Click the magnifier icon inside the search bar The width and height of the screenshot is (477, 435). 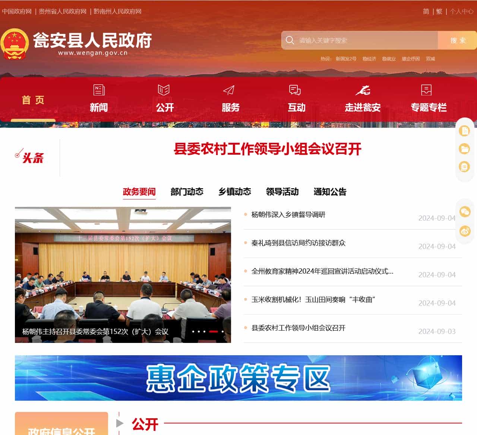[290, 40]
